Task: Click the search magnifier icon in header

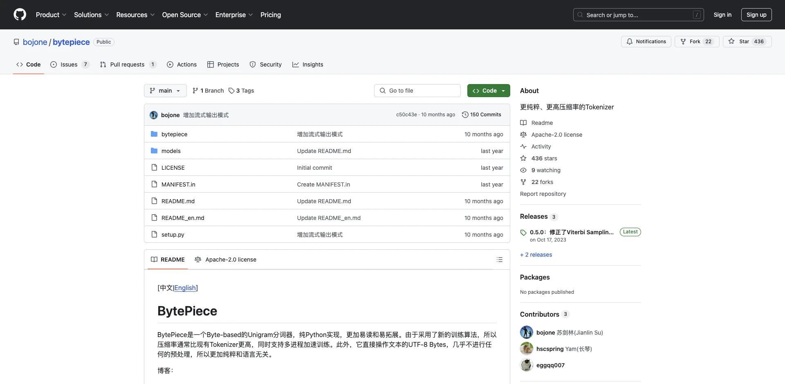Action: 580,15
